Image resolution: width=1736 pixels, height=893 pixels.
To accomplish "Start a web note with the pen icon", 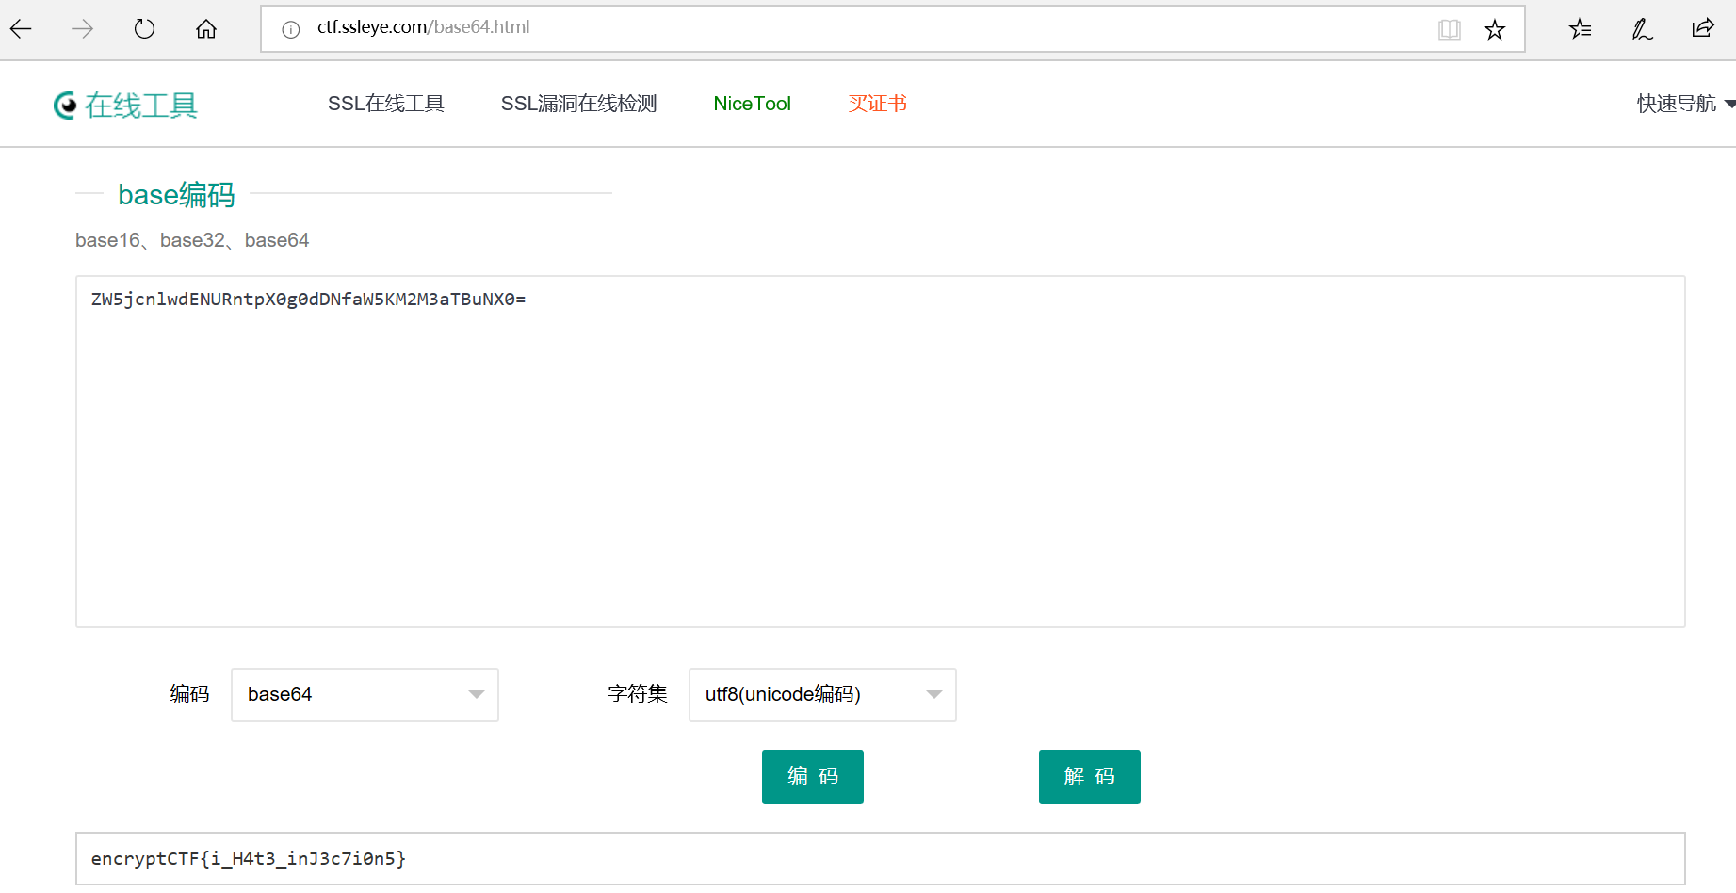I will click(1641, 29).
